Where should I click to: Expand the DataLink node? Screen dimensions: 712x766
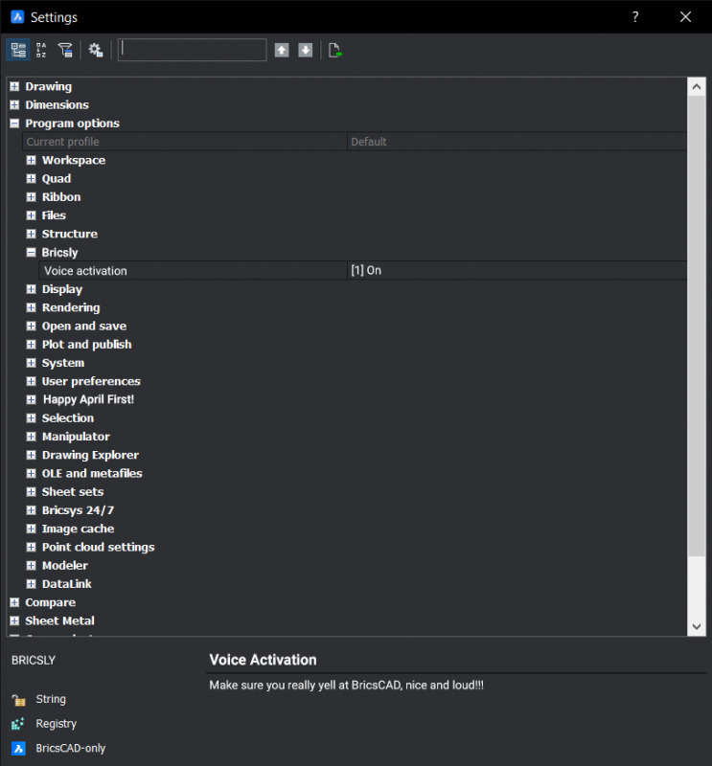click(x=31, y=584)
